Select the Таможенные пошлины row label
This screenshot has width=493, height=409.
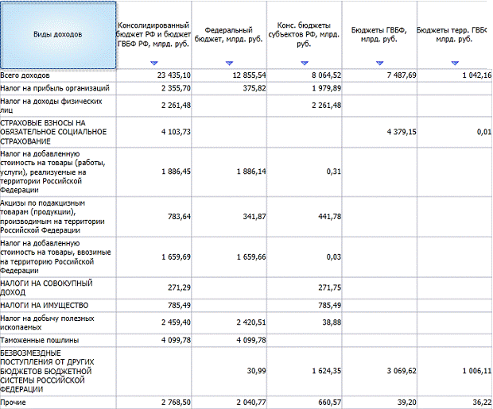(x=39, y=340)
